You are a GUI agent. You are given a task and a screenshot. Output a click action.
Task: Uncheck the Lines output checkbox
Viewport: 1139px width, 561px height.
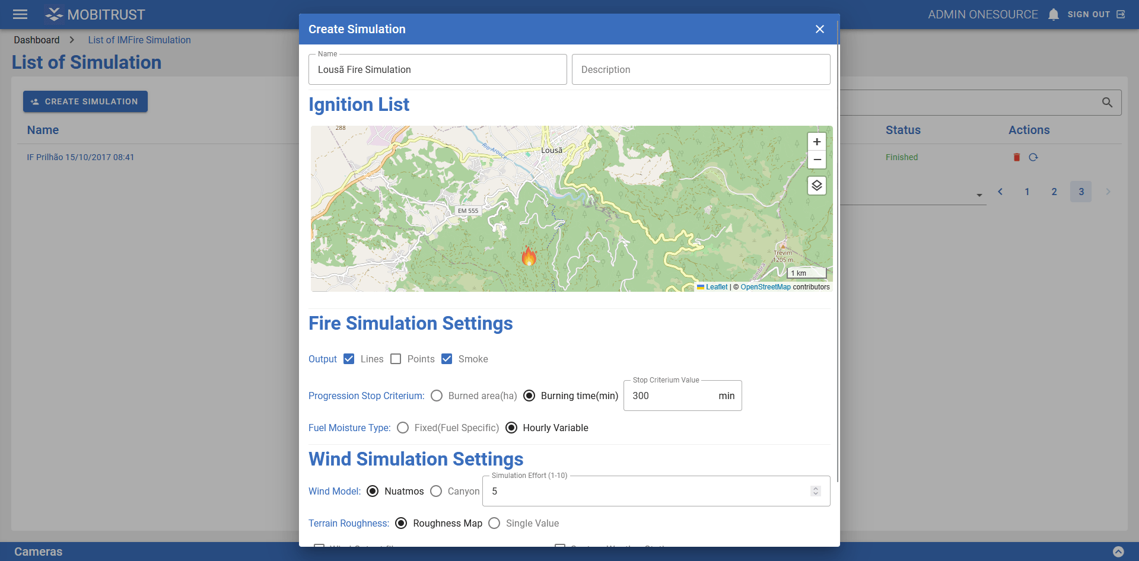(x=349, y=359)
